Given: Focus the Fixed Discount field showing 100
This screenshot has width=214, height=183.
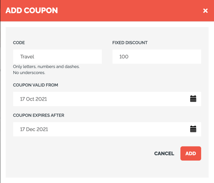Looking at the screenshot, I should (157, 56).
